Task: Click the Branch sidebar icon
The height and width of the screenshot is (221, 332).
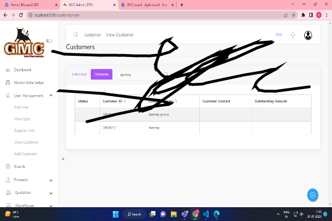Action: 8,166
